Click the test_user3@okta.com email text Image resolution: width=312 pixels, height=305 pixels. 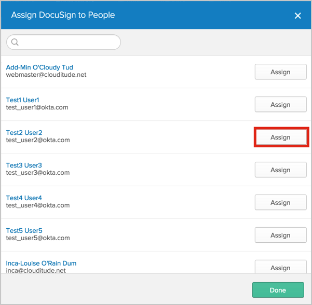38,173
